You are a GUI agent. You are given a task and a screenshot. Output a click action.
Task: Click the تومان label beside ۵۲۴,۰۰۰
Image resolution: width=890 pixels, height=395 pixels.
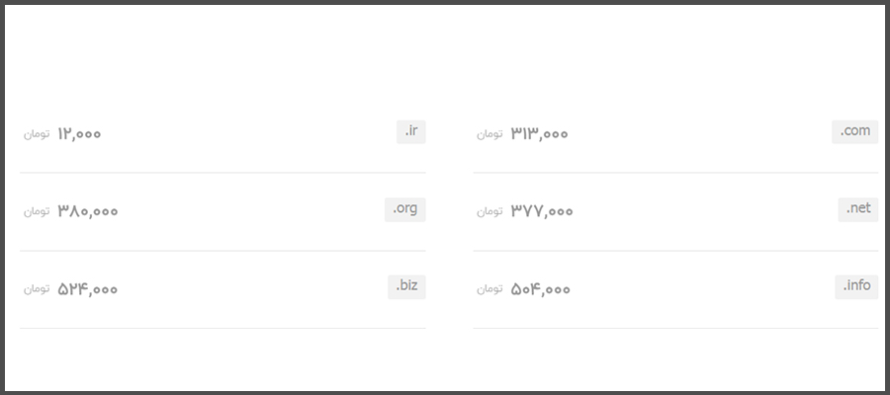point(37,289)
